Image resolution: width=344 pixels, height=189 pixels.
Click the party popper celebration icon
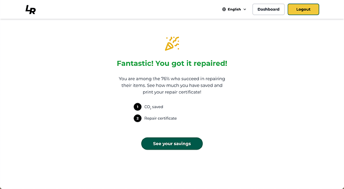[172, 43]
